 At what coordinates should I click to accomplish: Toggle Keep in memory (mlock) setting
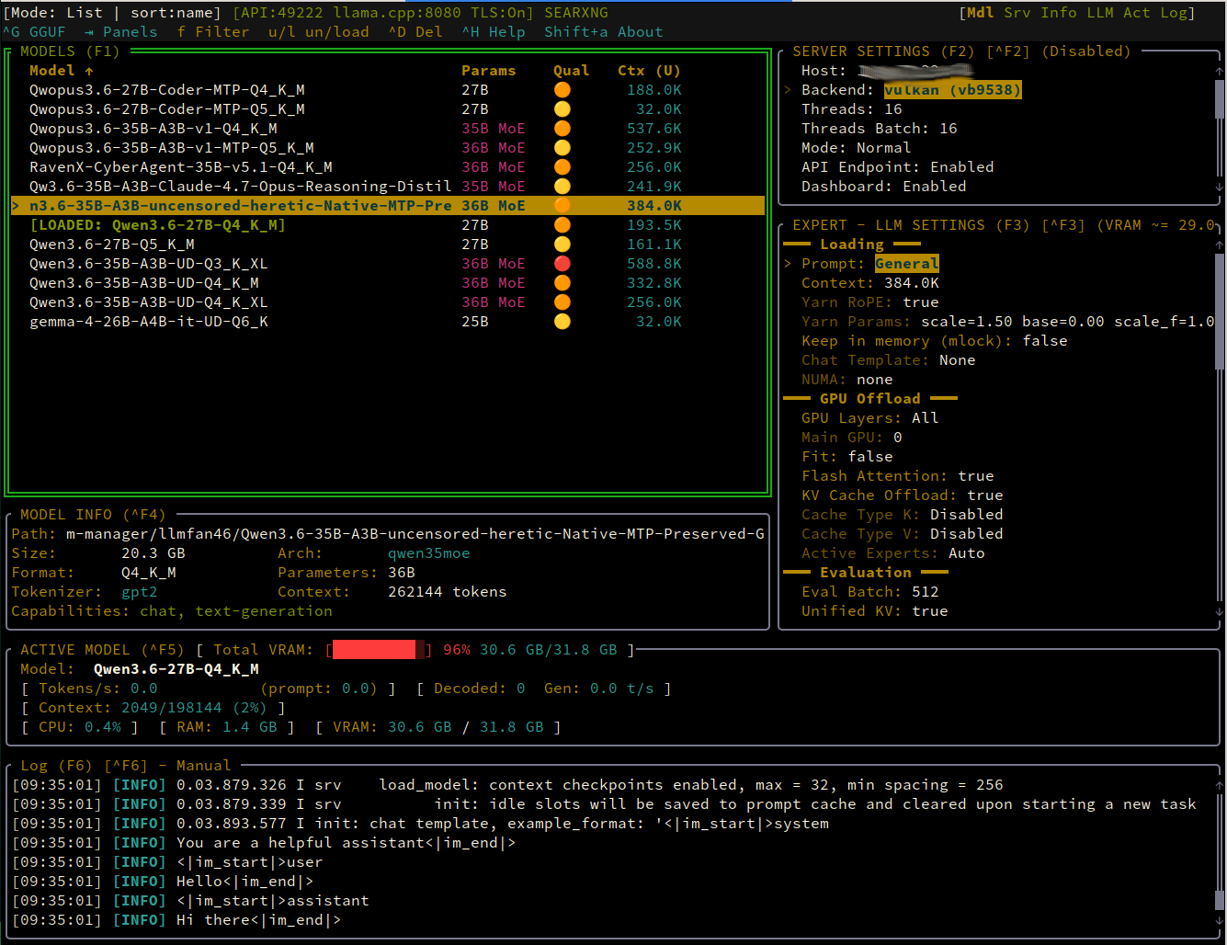935,341
